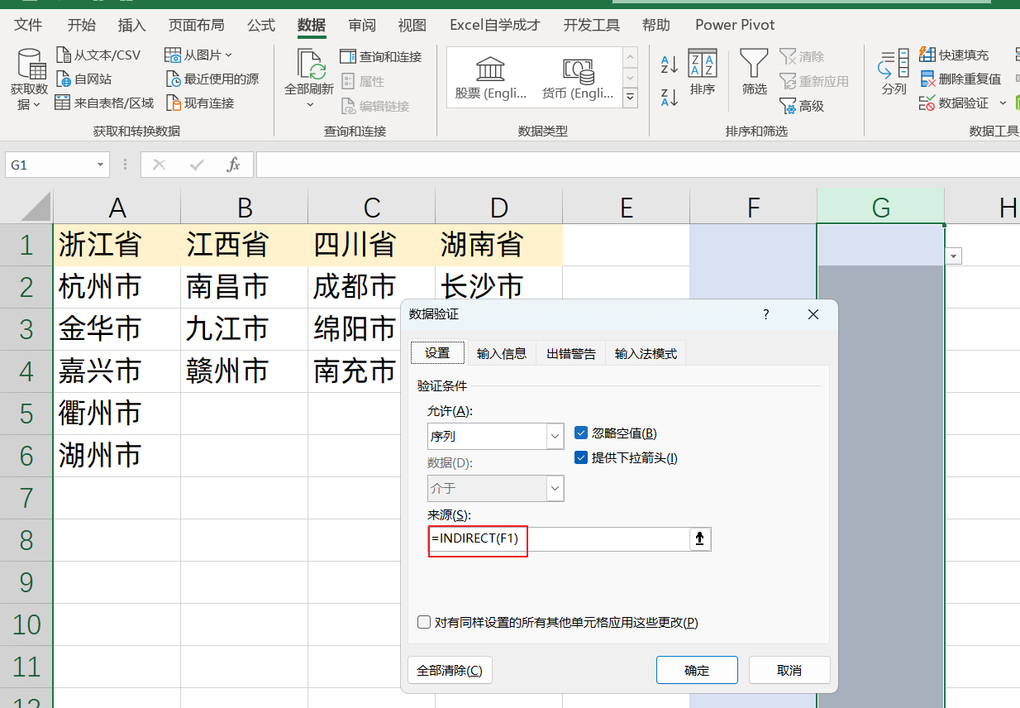Select cell containing 赣州市
1020x708 pixels.
[x=244, y=371]
